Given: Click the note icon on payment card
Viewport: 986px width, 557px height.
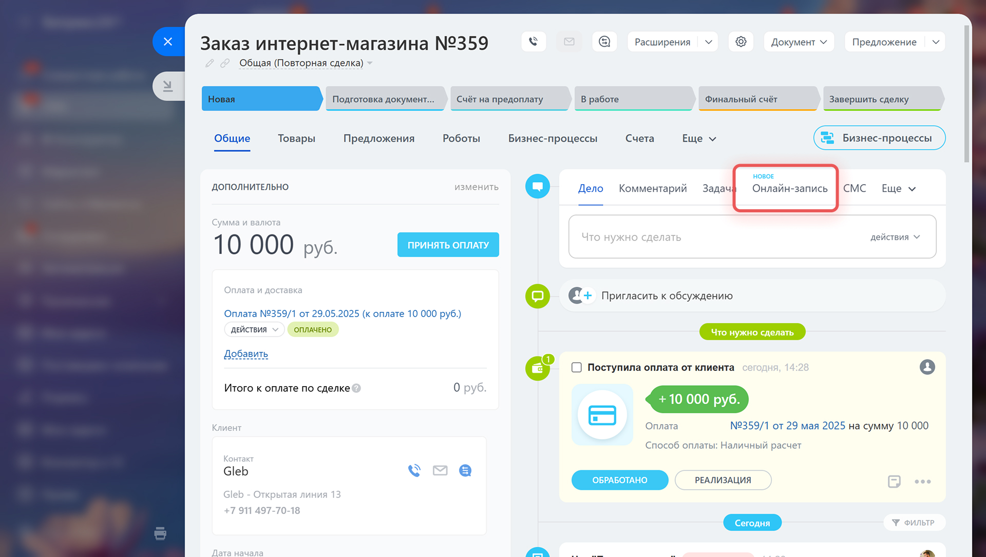Looking at the screenshot, I should click(894, 481).
